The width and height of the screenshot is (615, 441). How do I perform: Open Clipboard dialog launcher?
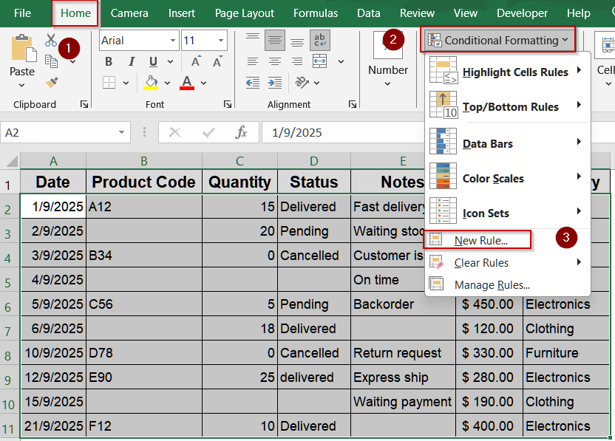[84, 104]
